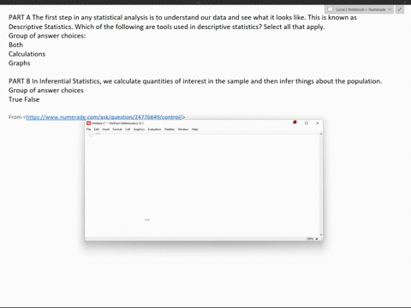
Task: Toggle full page view expand arrows
Action: (400, 9)
